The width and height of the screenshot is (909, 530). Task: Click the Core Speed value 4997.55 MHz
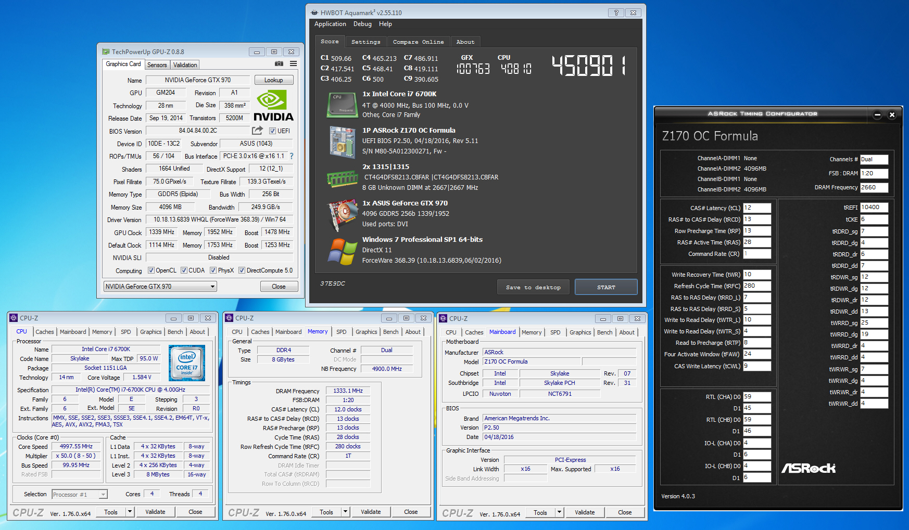pyautogui.click(x=76, y=446)
